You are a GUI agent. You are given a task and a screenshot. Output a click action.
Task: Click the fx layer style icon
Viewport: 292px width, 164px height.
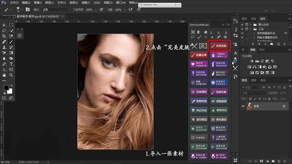[x=256, y=161]
